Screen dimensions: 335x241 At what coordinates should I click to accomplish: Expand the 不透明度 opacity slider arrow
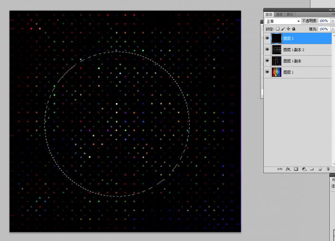click(333, 21)
